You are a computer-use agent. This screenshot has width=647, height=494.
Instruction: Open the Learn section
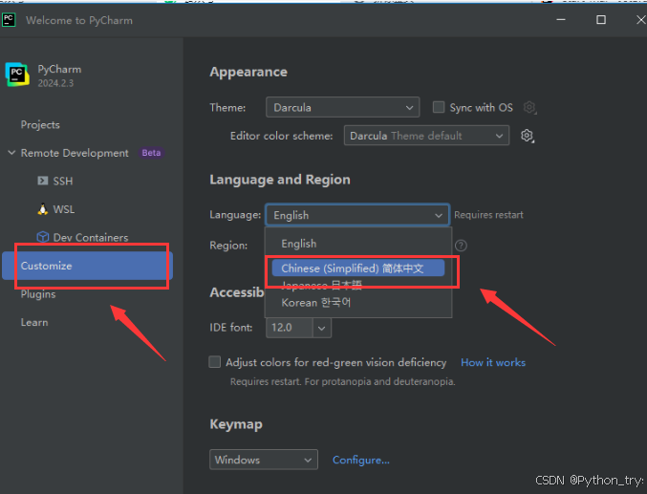coord(34,322)
